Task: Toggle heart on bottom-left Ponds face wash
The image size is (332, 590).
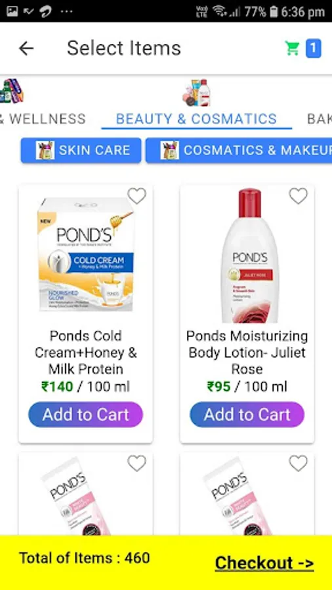Action: (136, 463)
